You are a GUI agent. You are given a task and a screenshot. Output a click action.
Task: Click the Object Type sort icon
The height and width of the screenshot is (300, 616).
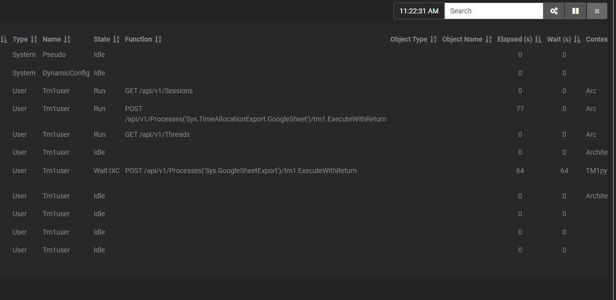pos(432,39)
